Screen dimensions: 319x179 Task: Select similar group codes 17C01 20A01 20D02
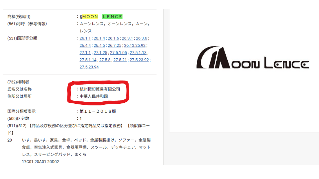pyautogui.click(x=41, y=162)
